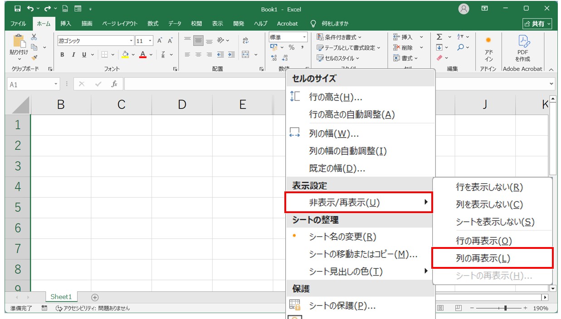Click the Save icon in quick access toolbar
This screenshot has height=319, width=561.
(x=17, y=9)
